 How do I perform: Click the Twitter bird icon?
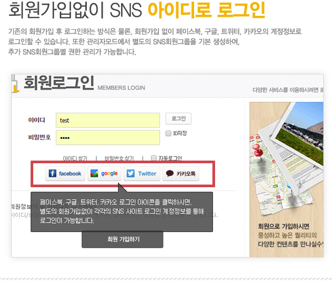[130, 173]
